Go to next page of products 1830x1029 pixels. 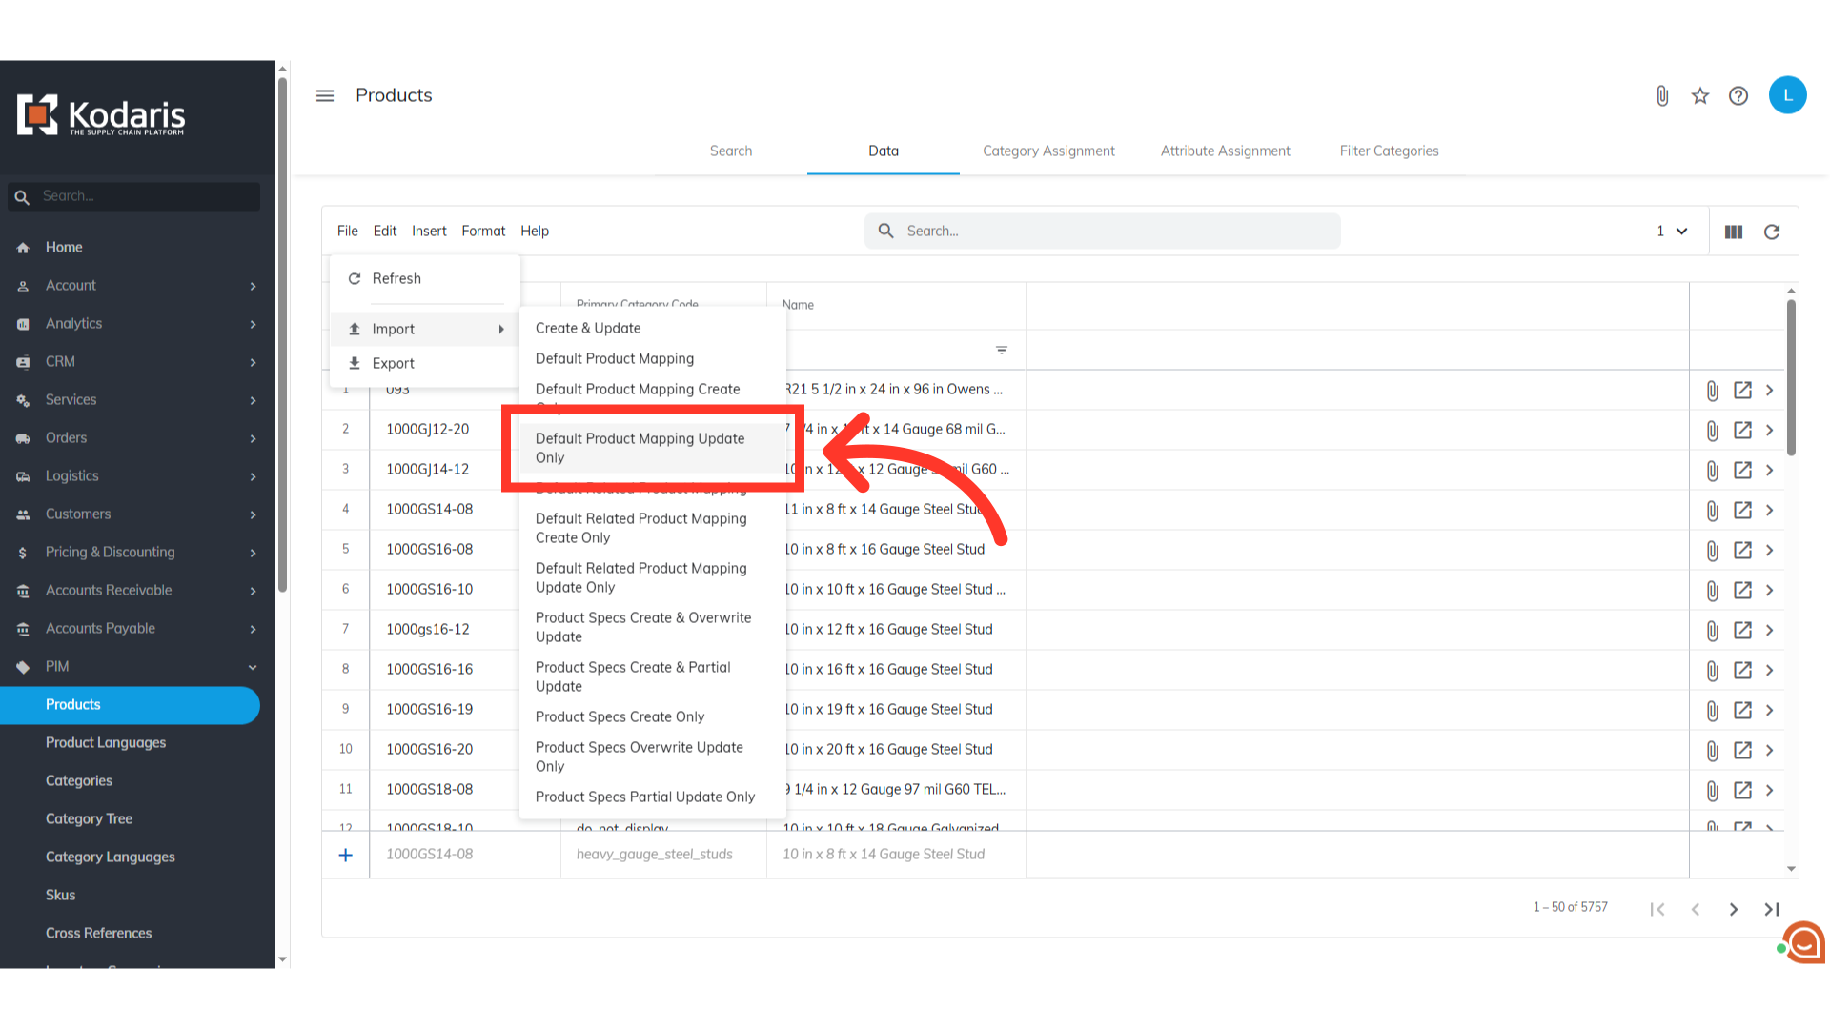(x=1734, y=909)
